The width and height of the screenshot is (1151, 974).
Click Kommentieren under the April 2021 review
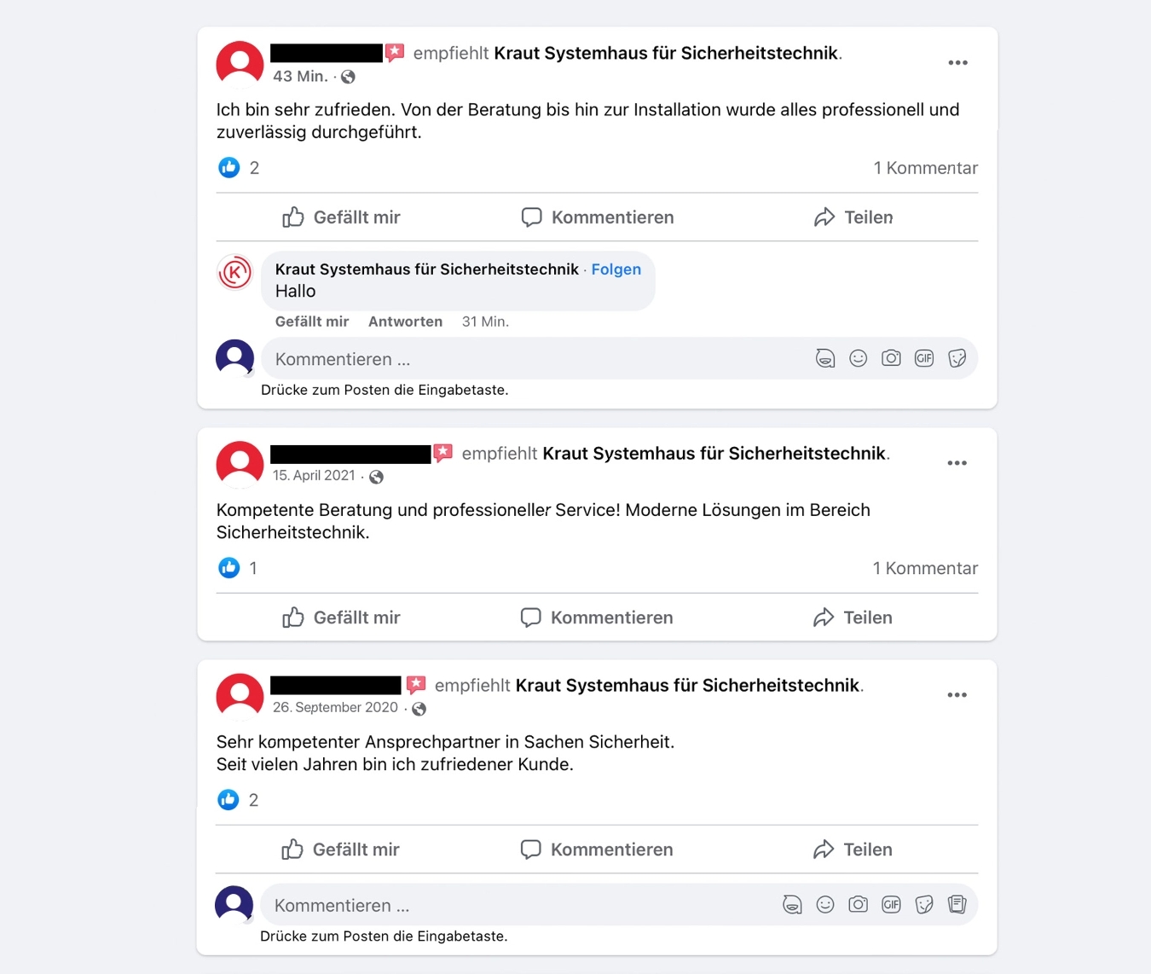click(597, 617)
